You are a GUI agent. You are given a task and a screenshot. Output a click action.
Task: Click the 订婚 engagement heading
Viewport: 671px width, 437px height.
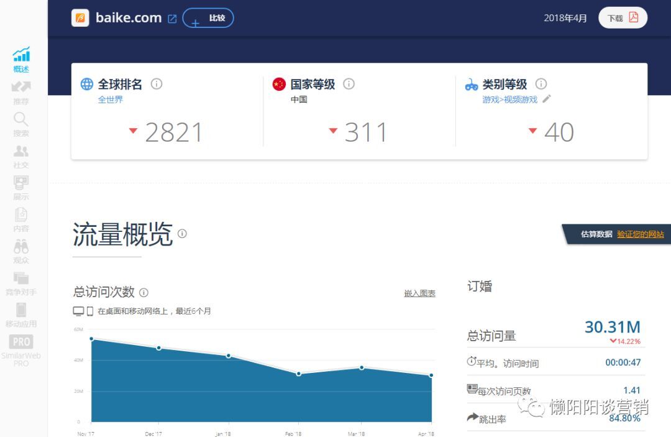tap(480, 286)
